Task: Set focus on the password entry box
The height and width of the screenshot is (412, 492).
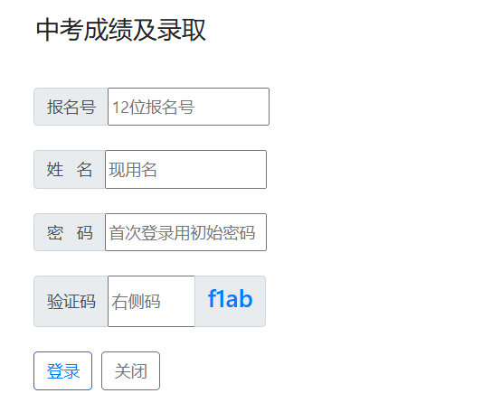Action: [185, 232]
